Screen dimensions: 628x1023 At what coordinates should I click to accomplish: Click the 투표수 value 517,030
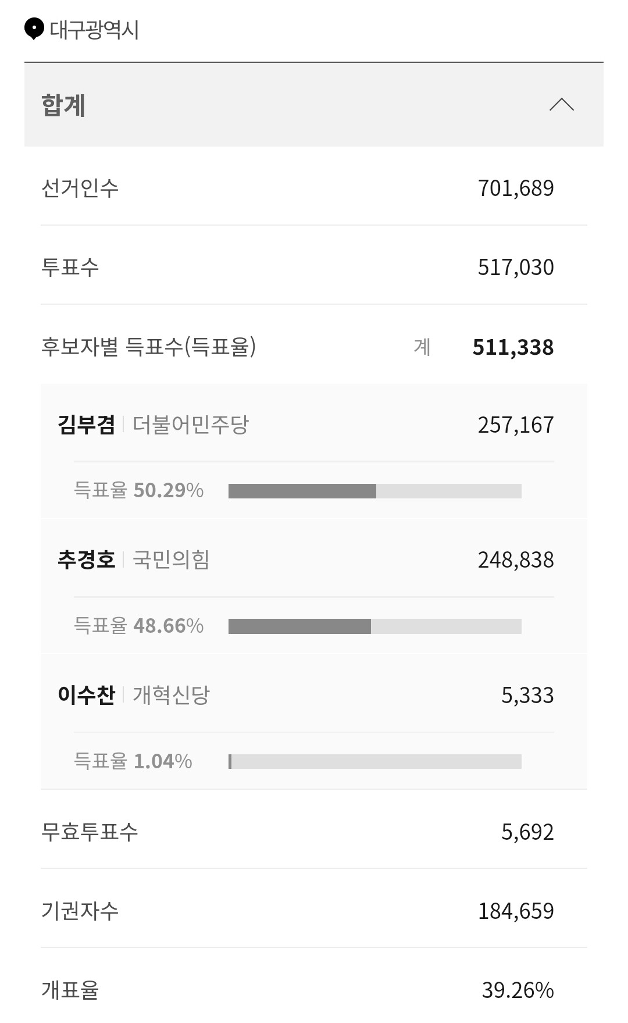pyautogui.click(x=516, y=267)
